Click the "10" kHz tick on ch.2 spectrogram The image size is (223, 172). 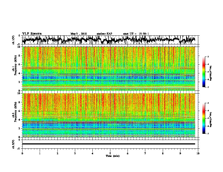coord(19,93)
